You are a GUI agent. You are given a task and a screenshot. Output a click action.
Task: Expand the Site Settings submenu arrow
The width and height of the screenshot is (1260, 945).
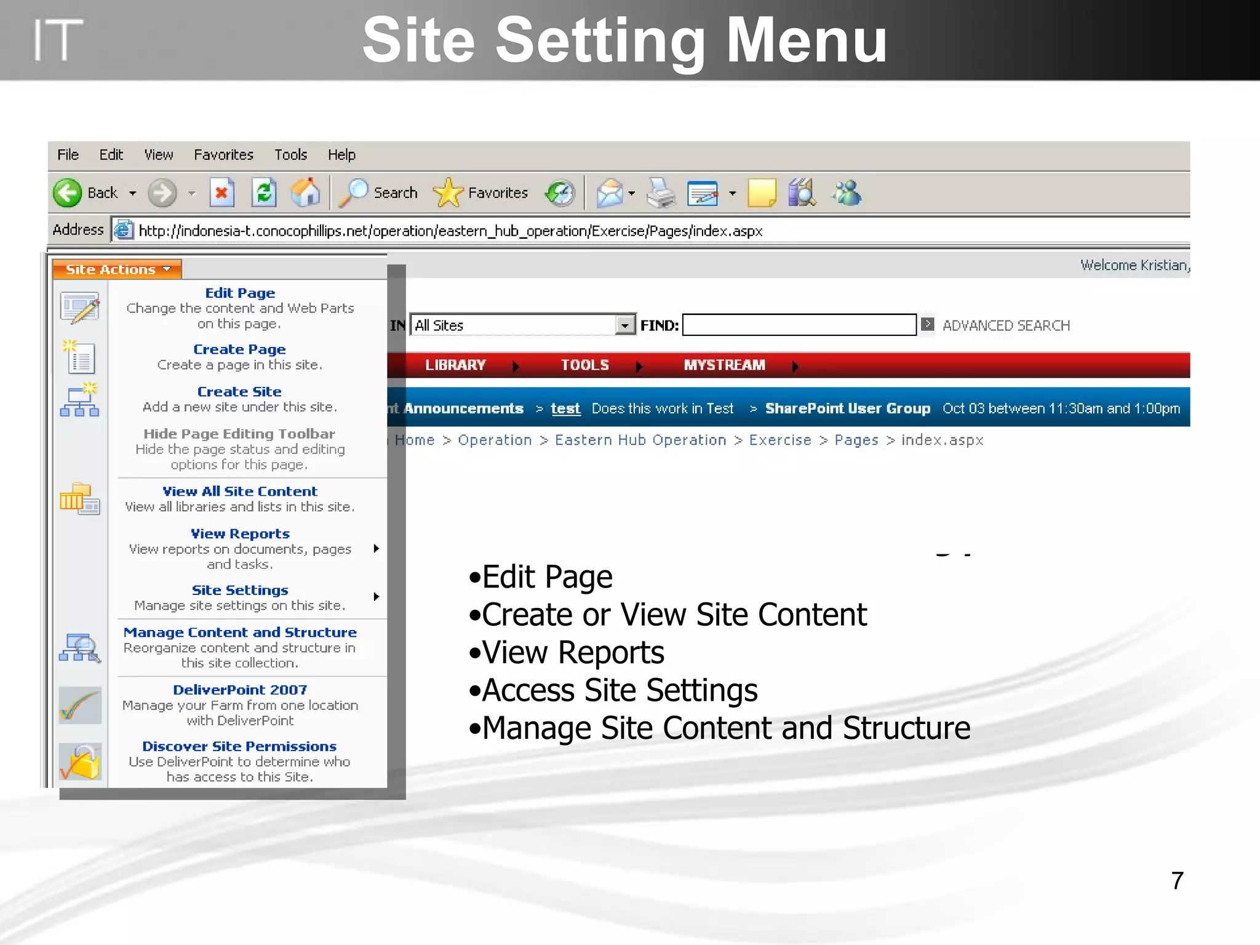click(x=376, y=596)
